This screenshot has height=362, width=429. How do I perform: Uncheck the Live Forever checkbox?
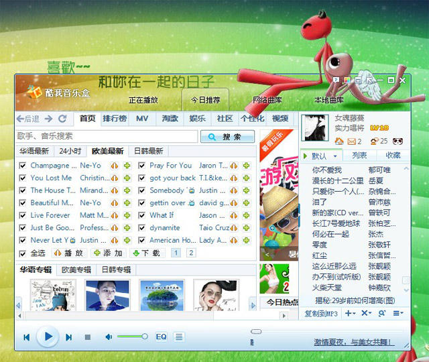23,215
